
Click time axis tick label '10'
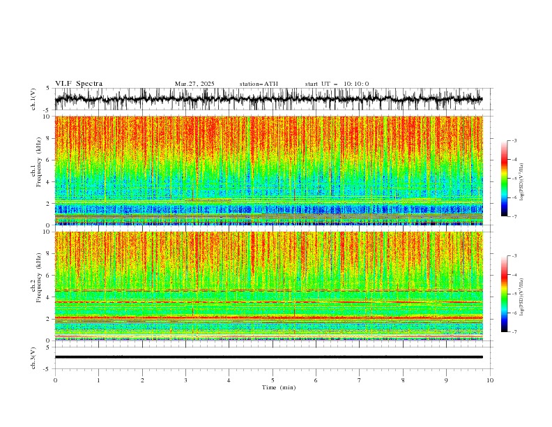pos(490,380)
